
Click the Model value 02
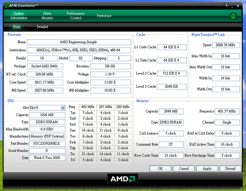click(x=81, y=58)
